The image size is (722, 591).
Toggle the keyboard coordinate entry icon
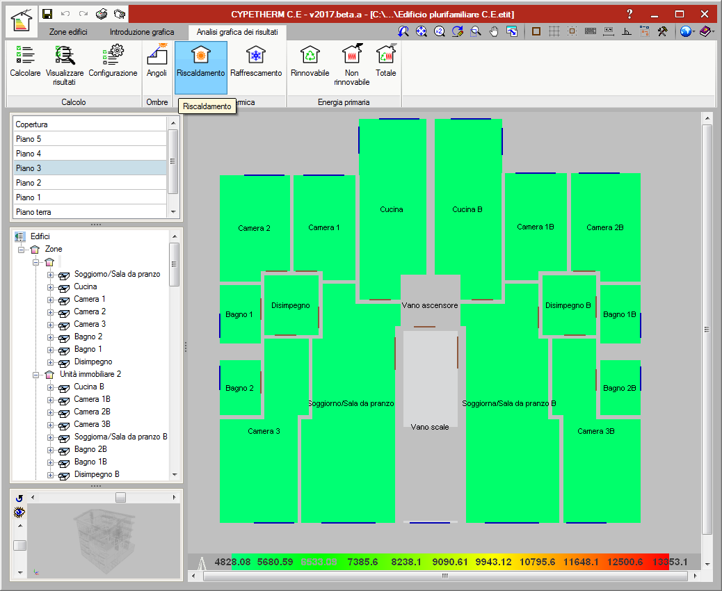point(591,31)
